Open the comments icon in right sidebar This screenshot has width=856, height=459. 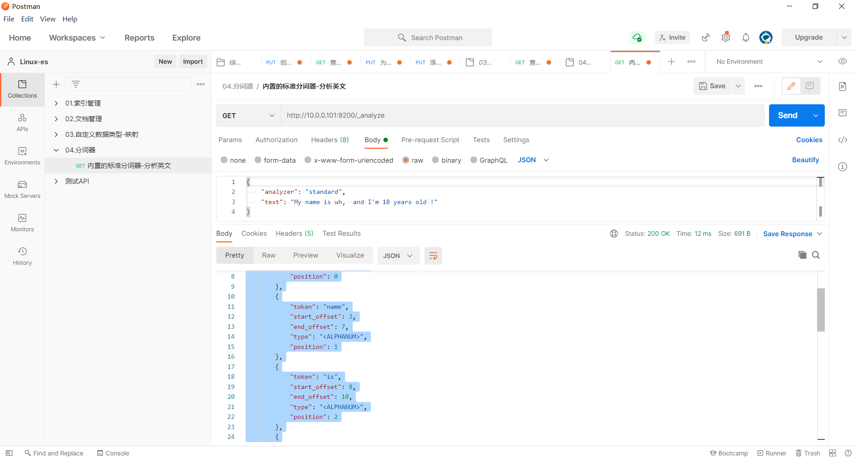[843, 113]
